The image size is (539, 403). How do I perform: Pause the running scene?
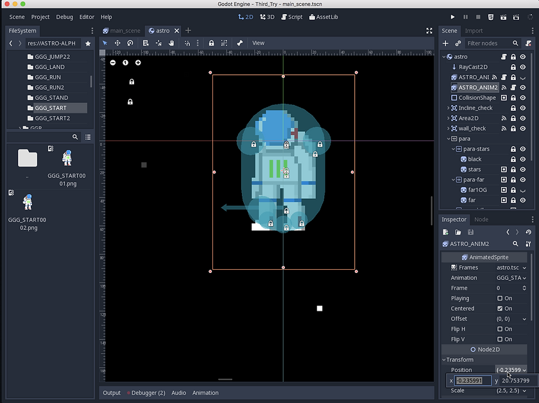(465, 17)
